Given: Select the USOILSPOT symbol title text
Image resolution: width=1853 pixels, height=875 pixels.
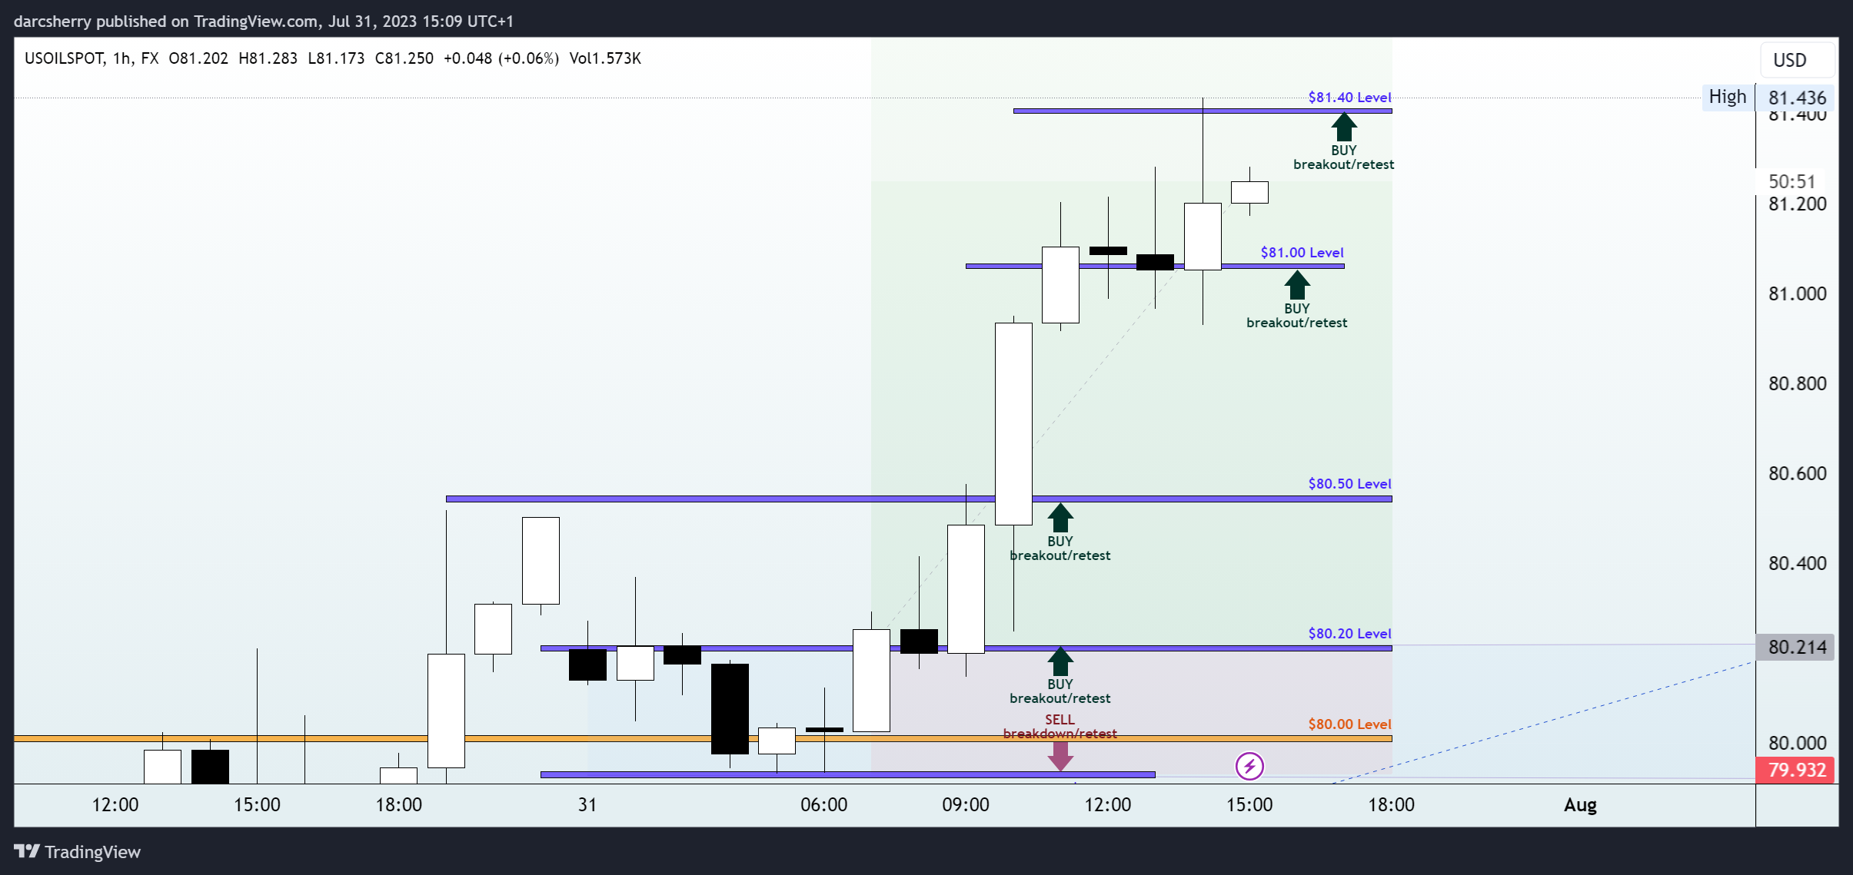Looking at the screenshot, I should 64,58.
